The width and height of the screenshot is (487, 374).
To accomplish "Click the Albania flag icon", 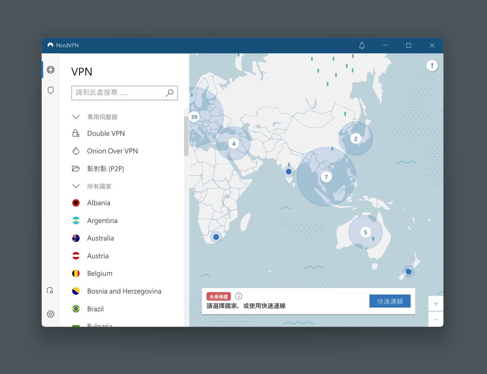I will pos(76,203).
